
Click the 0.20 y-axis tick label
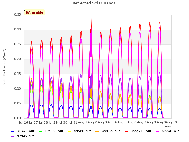click(x=18, y=59)
